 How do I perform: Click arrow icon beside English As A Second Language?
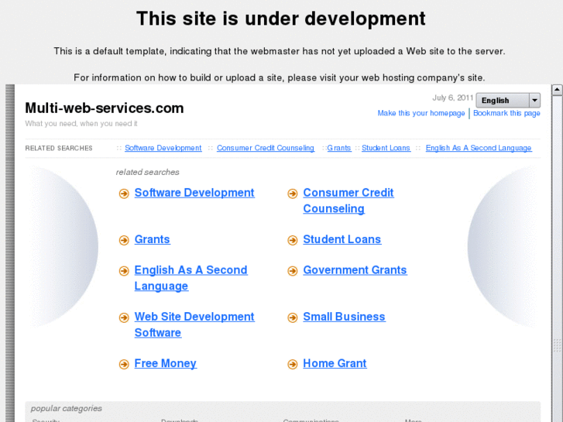(124, 271)
